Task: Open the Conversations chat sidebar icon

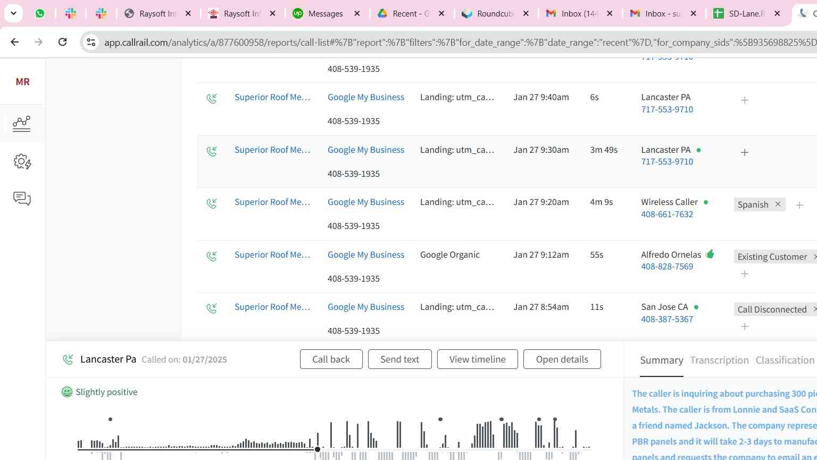Action: coord(22,199)
